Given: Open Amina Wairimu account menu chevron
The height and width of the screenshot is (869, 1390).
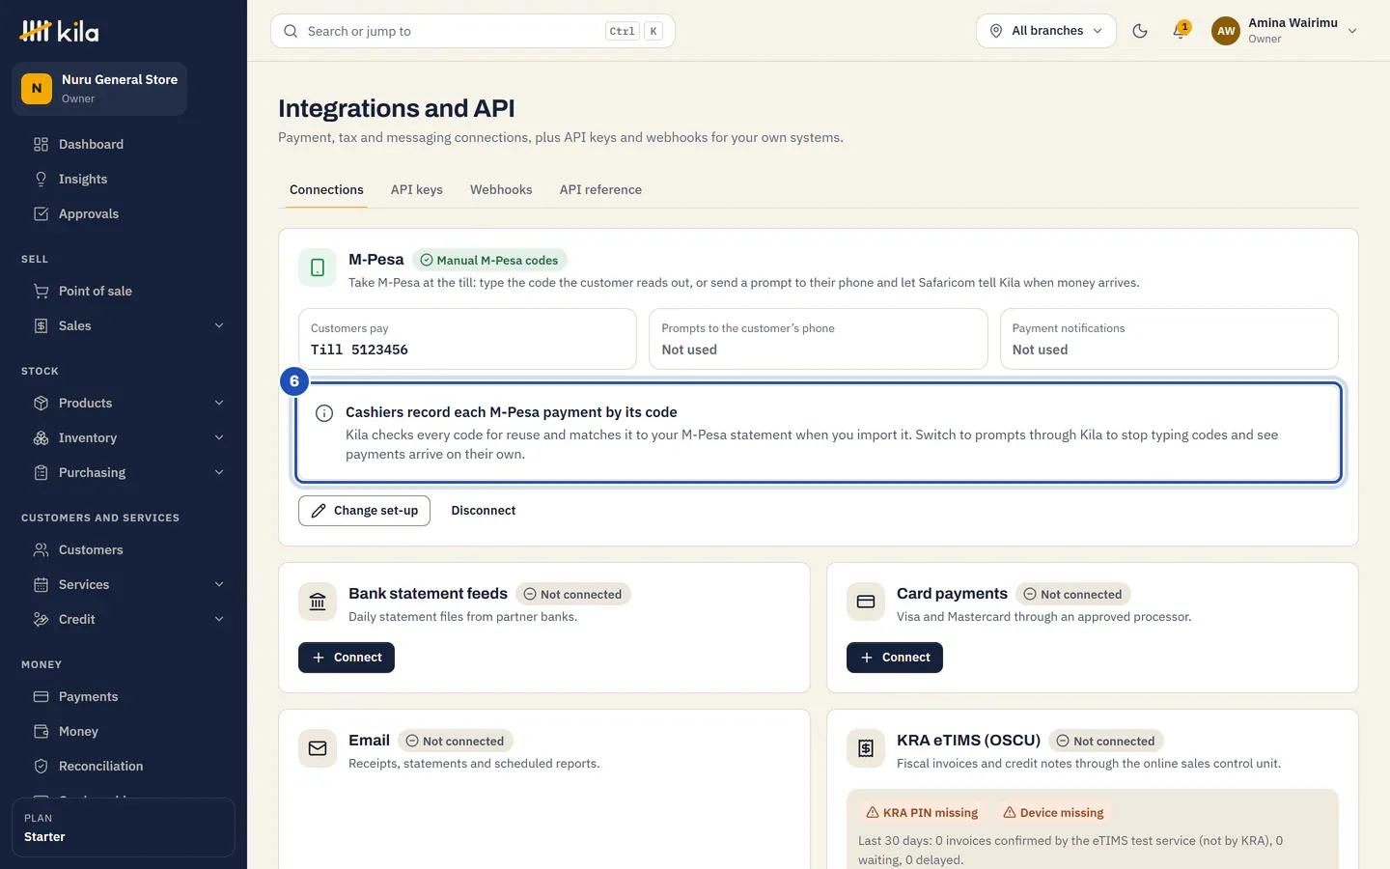Looking at the screenshot, I should (x=1352, y=31).
